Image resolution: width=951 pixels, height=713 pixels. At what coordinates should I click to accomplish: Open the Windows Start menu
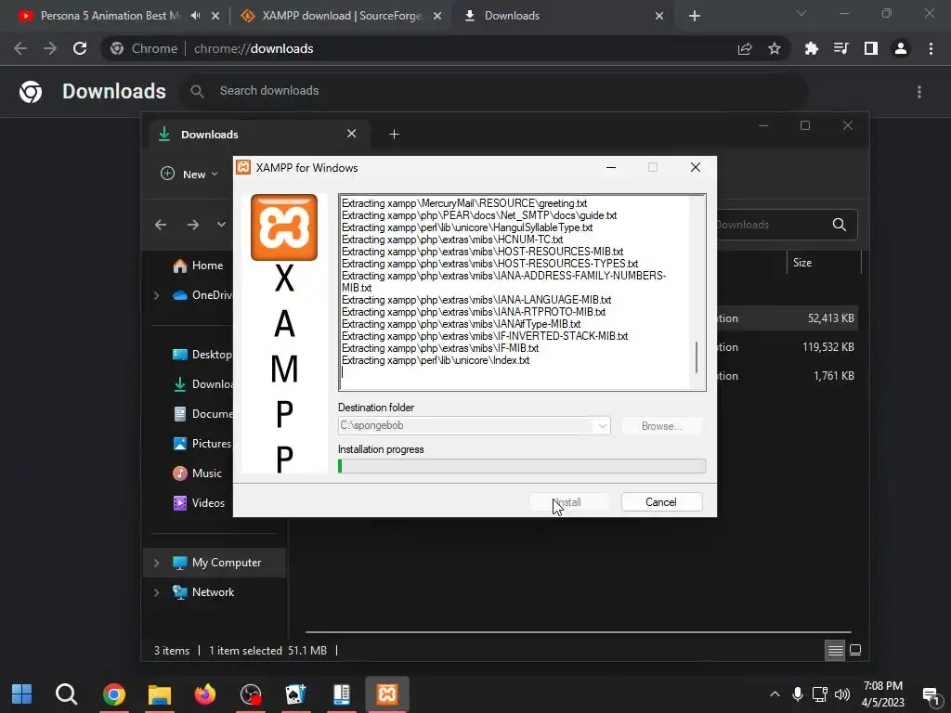(x=22, y=694)
